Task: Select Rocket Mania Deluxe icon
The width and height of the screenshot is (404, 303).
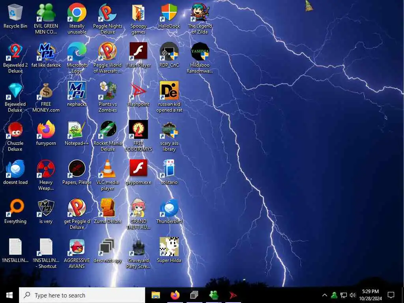Action: point(108,129)
